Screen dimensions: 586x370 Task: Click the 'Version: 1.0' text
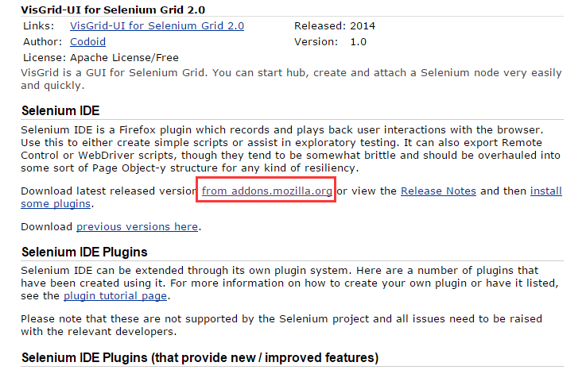331,42
